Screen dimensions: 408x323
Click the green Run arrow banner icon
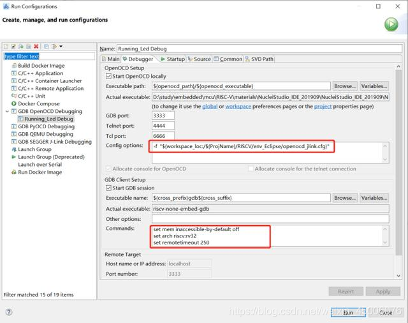click(391, 24)
